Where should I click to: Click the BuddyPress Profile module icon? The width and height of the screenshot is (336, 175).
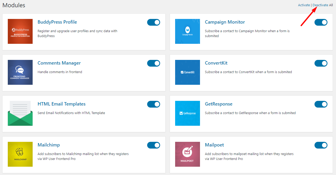coord(20,31)
